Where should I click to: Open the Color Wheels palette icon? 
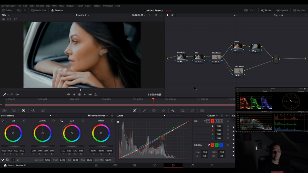pyautogui.click(x=23, y=111)
